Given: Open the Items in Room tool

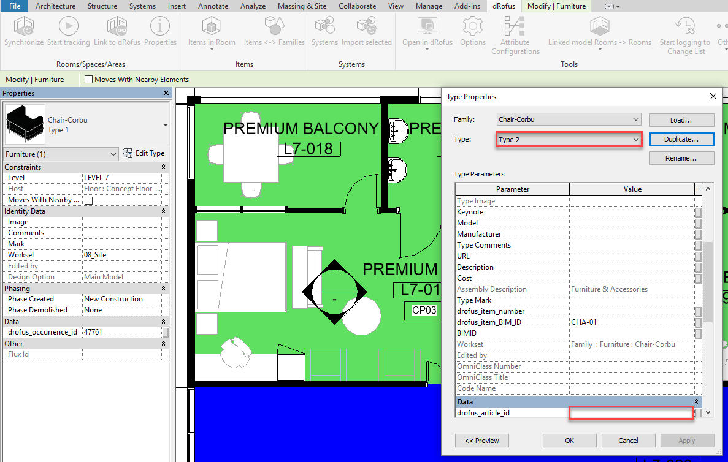Looking at the screenshot, I should [212, 27].
